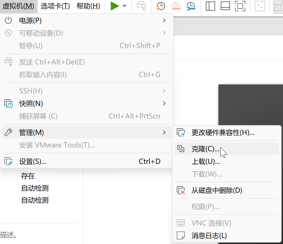Viewport: 283px width, 244px height.
Task: Expand the 管理(M) submenu arrow
Action: pos(164,133)
